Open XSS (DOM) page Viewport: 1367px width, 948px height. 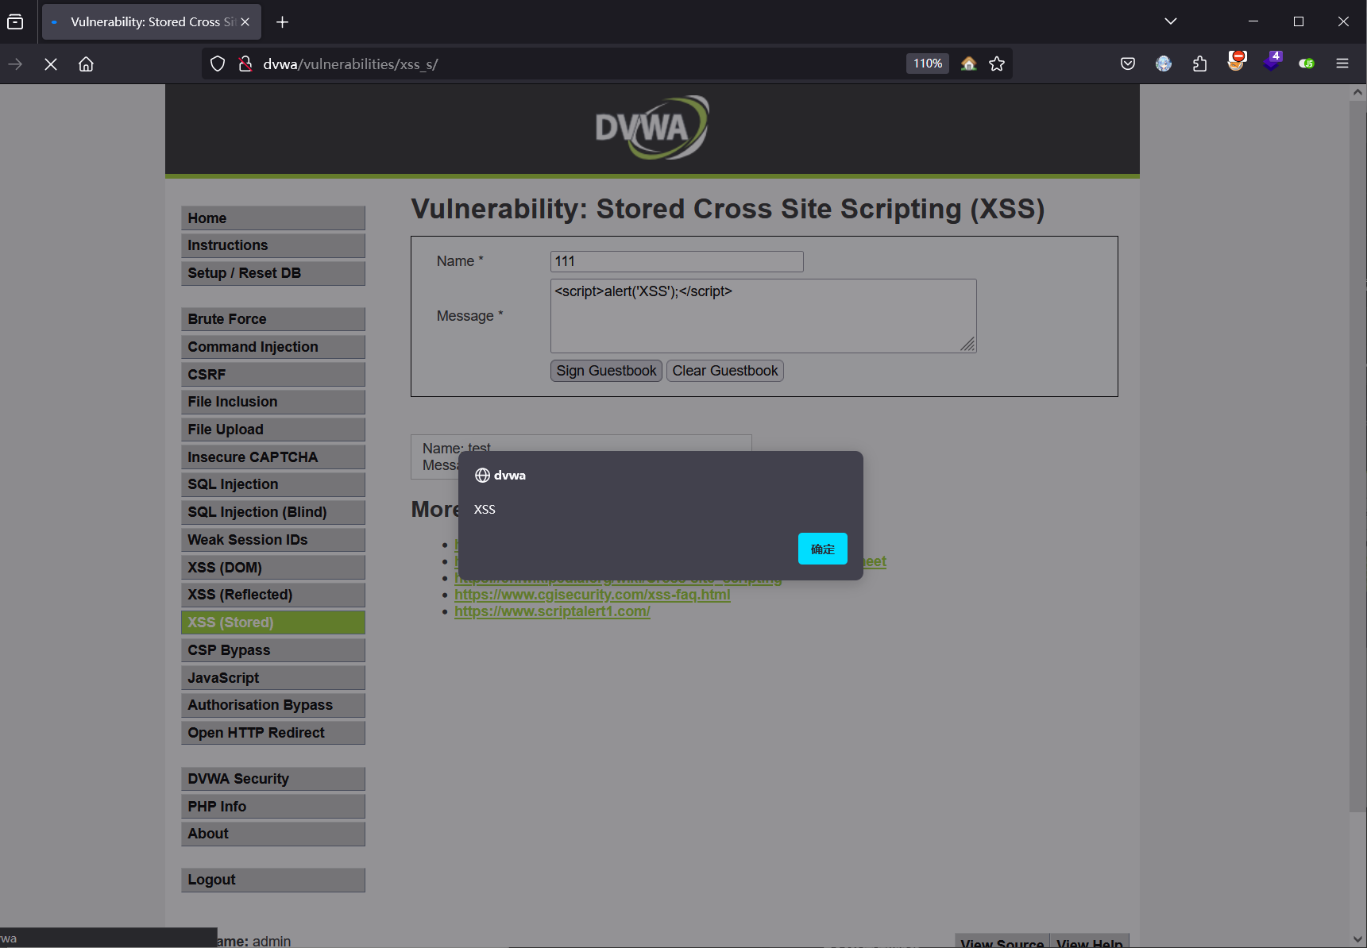[273, 568]
